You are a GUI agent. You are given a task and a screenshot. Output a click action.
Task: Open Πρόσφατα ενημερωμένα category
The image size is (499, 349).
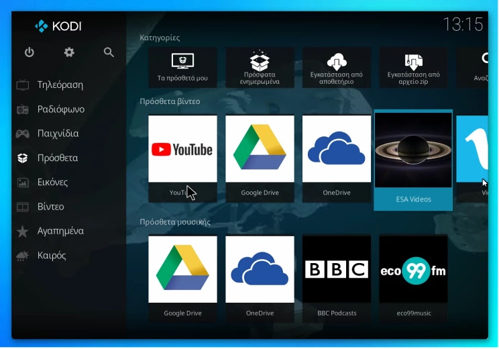pyautogui.click(x=260, y=68)
